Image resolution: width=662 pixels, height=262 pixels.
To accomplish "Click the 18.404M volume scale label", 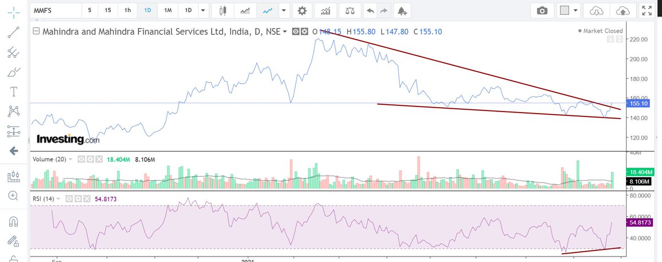I will click(639, 173).
